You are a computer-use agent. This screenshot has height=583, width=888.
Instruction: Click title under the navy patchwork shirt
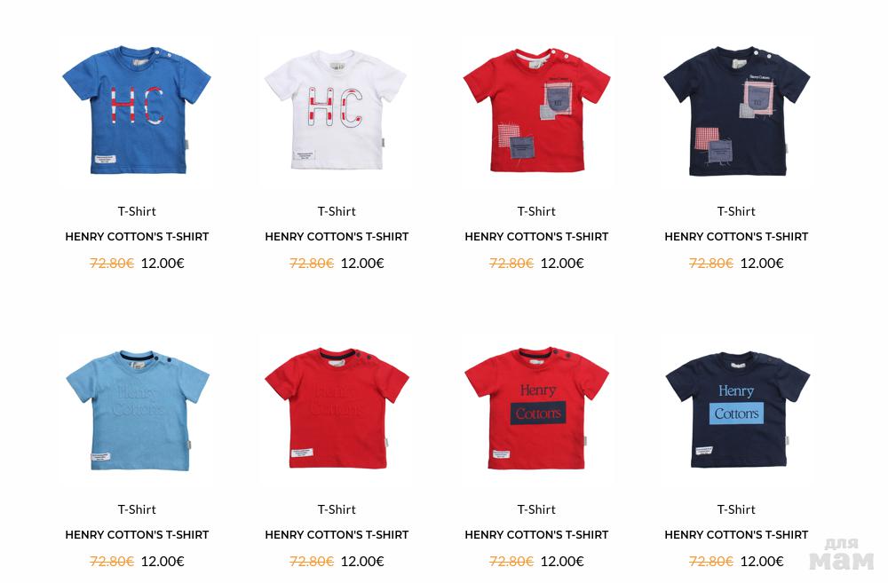tap(736, 237)
